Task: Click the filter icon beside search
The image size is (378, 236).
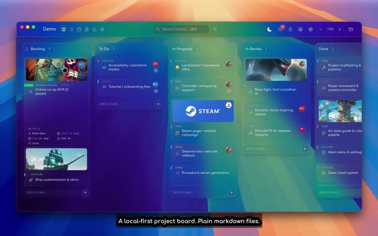Action: pos(215,29)
